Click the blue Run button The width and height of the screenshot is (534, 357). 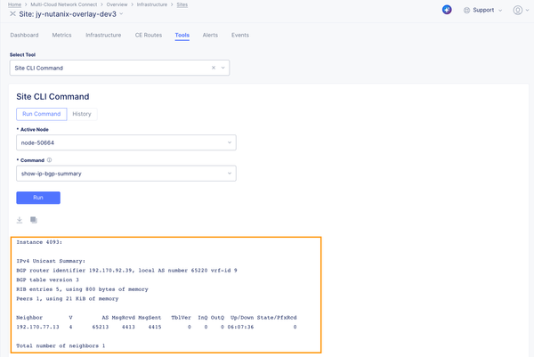[38, 198]
